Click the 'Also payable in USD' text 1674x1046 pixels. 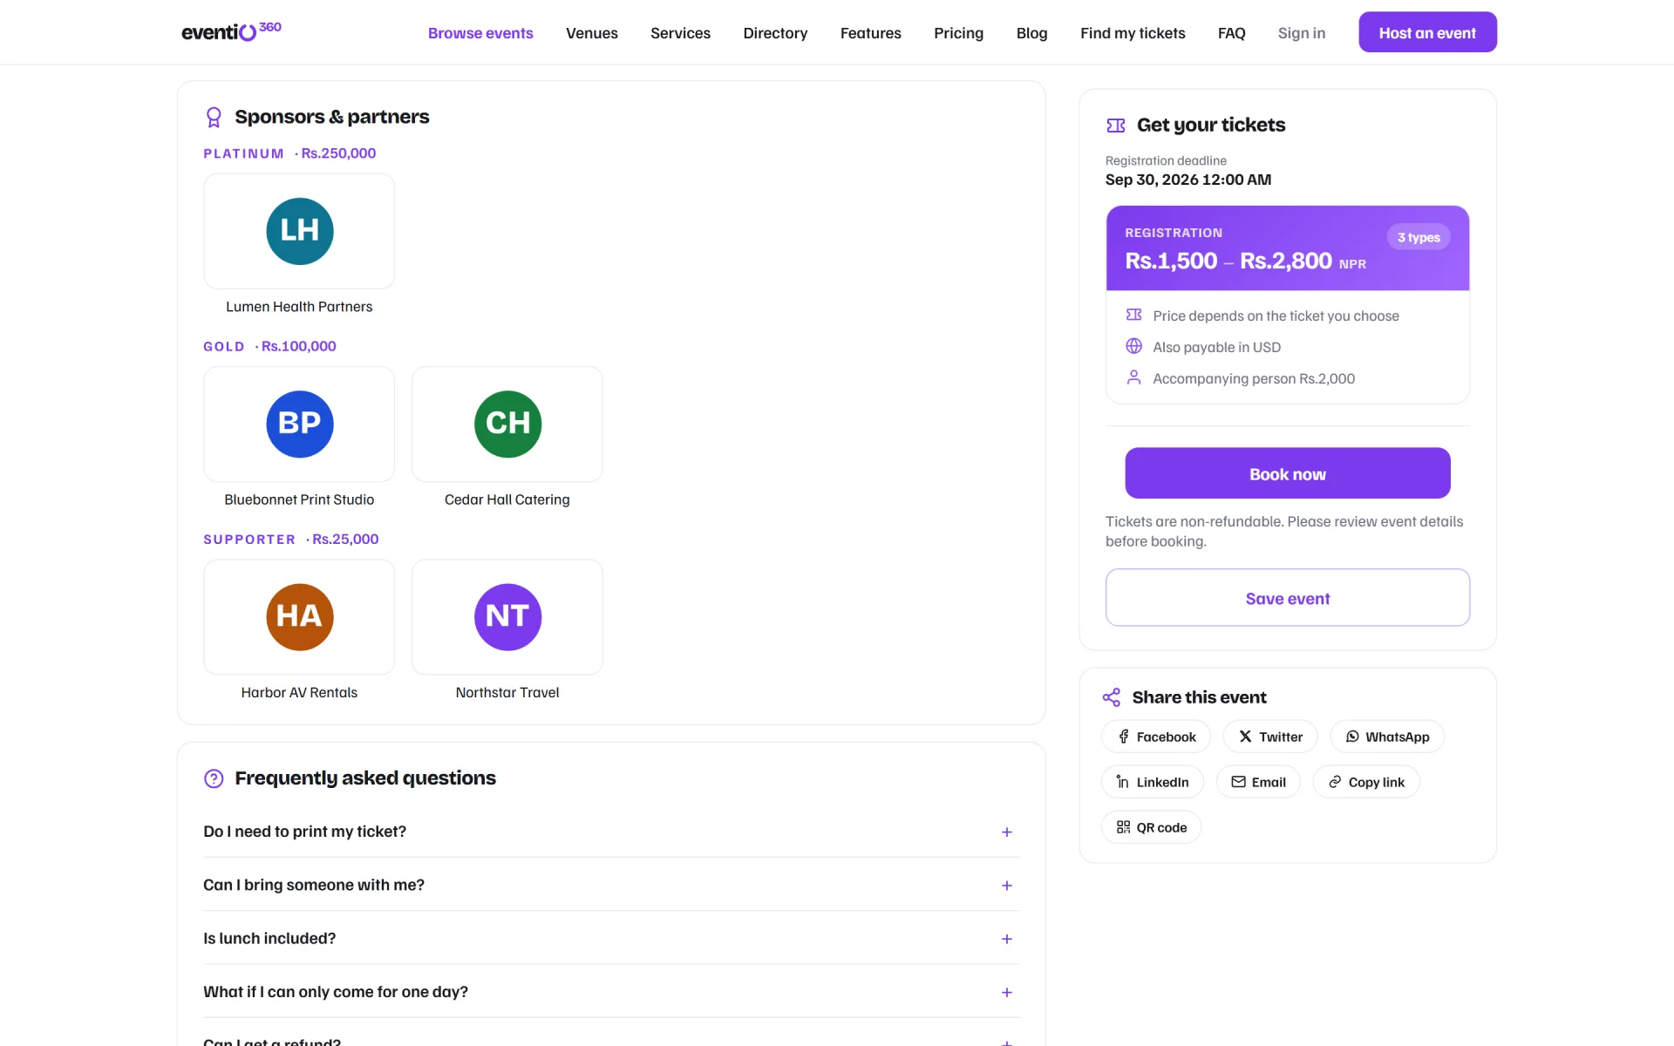tap(1216, 347)
